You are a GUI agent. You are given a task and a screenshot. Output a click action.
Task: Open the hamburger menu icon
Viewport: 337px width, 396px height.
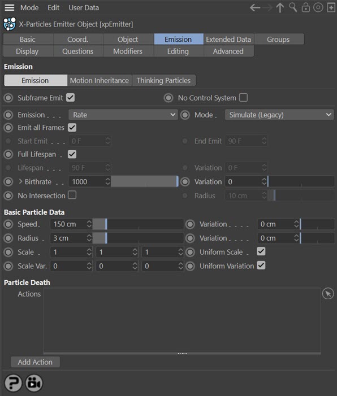click(10, 7)
